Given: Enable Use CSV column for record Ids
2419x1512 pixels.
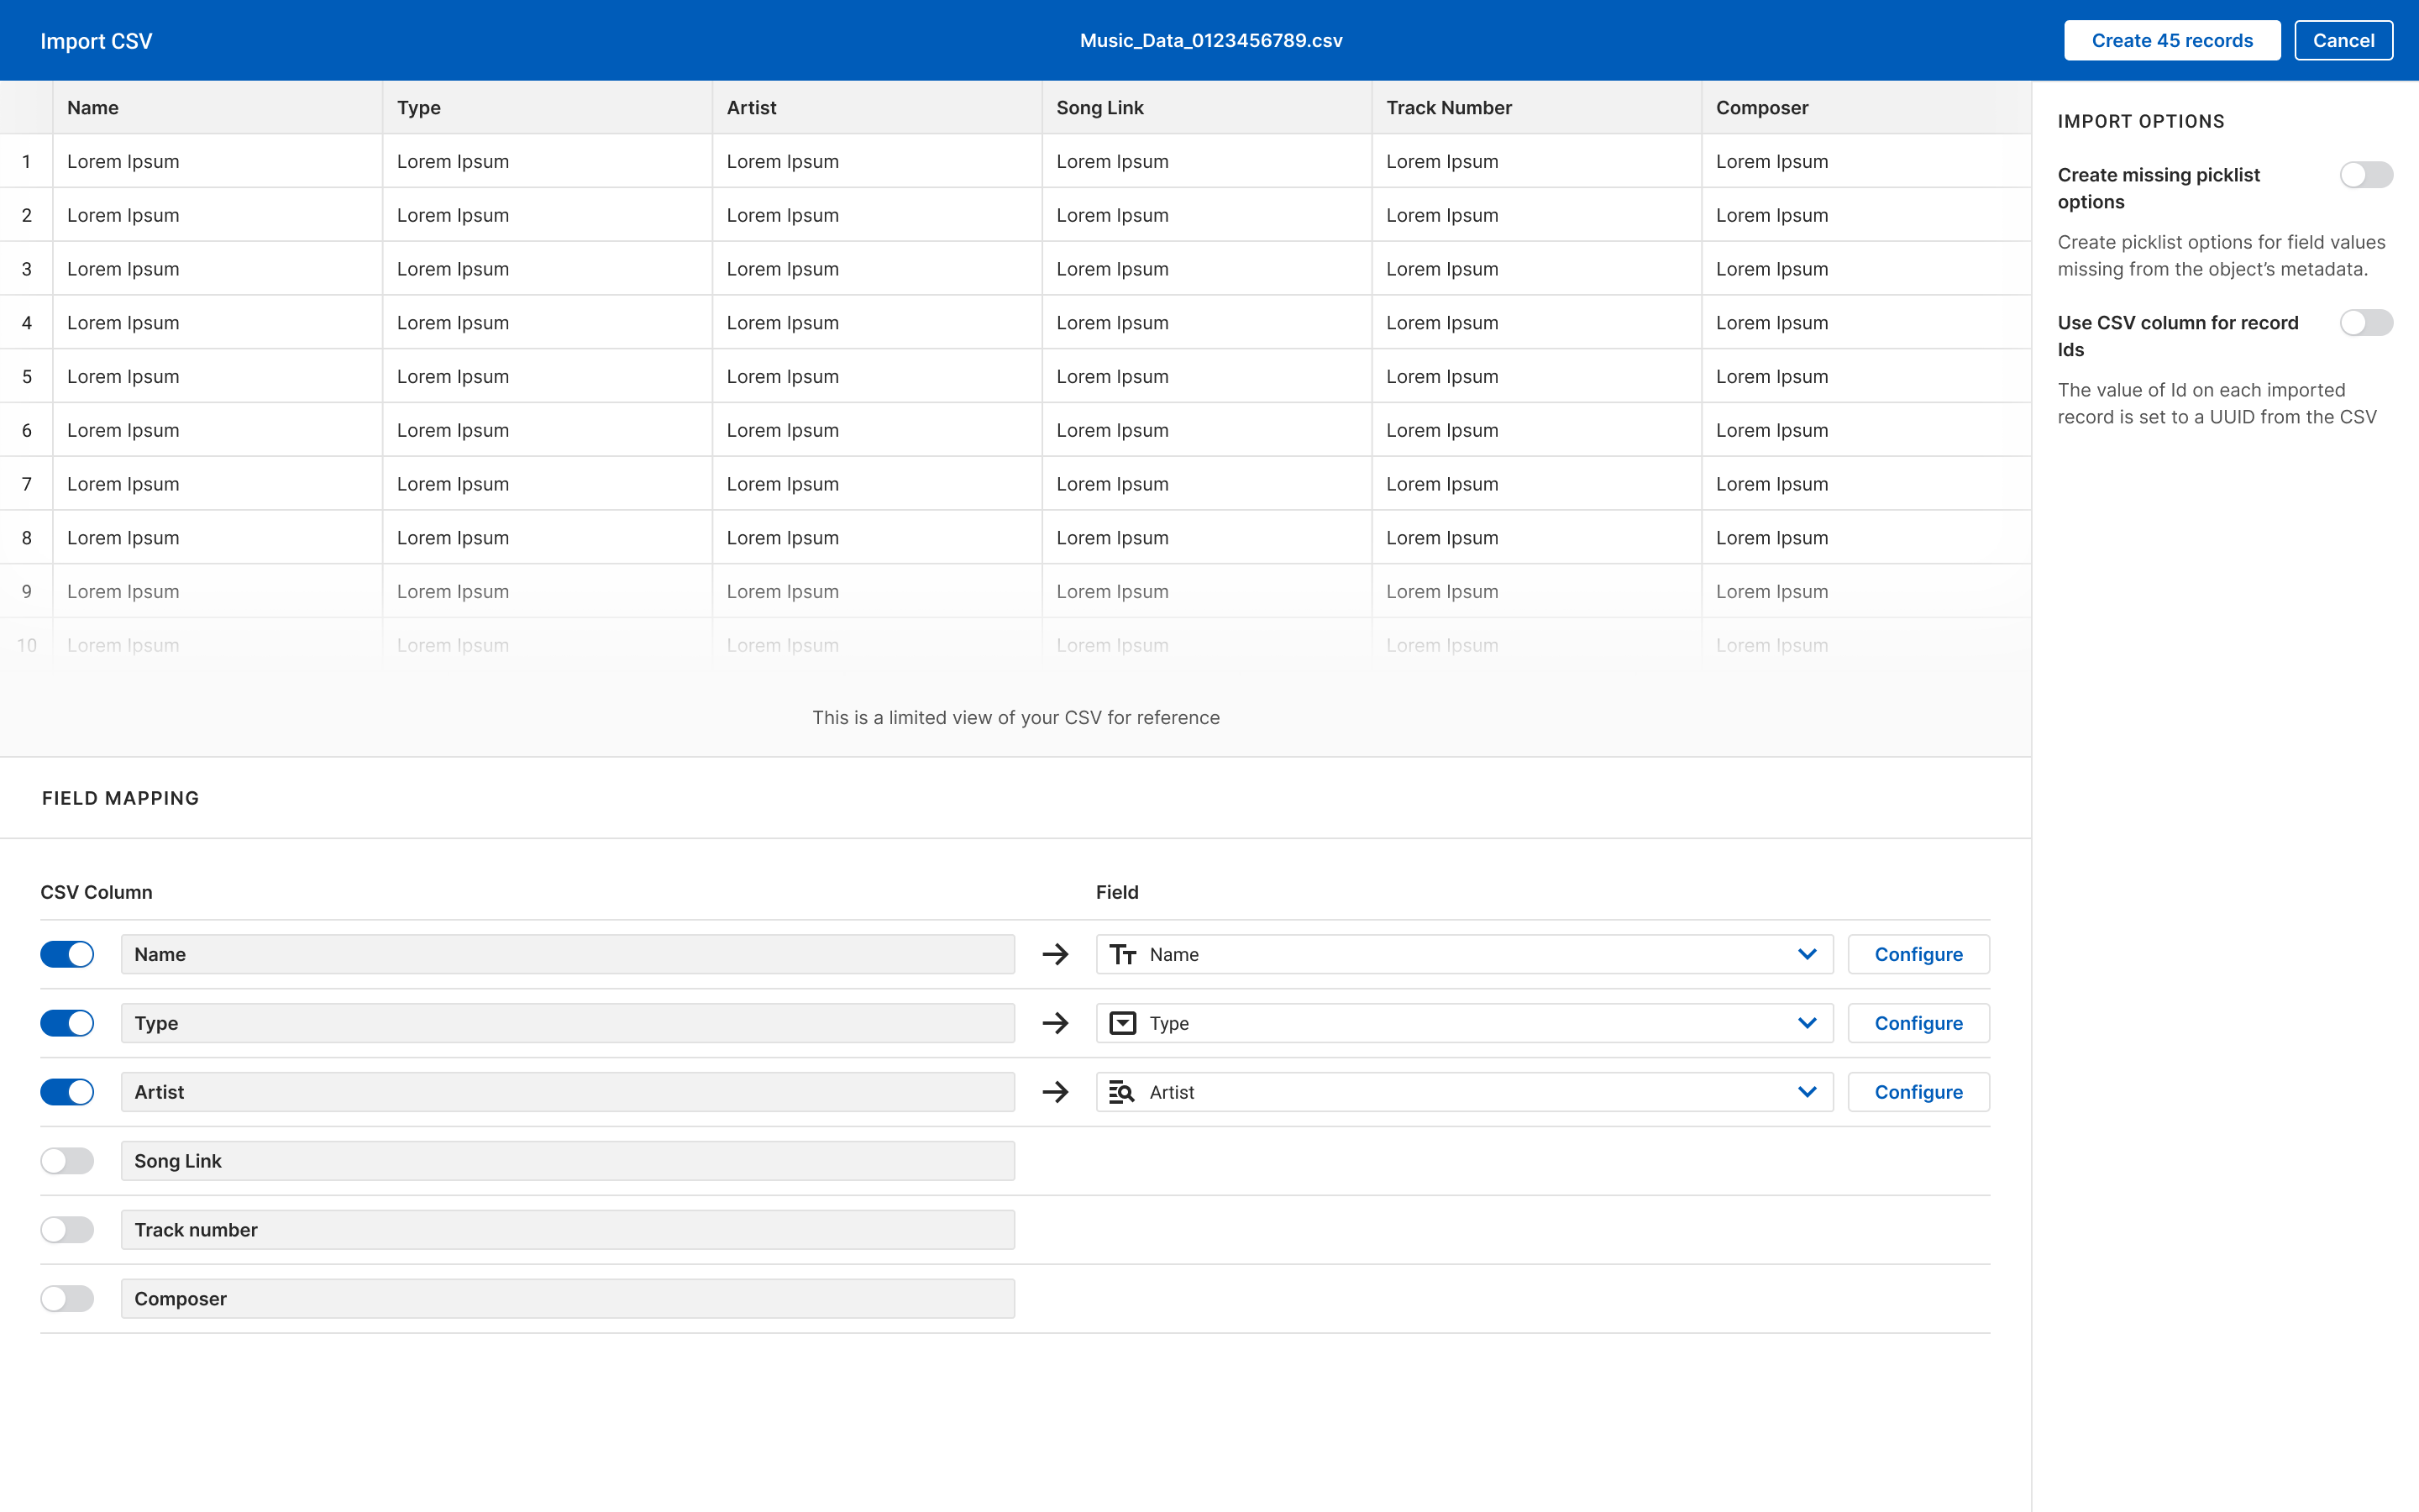Looking at the screenshot, I should [2365, 323].
